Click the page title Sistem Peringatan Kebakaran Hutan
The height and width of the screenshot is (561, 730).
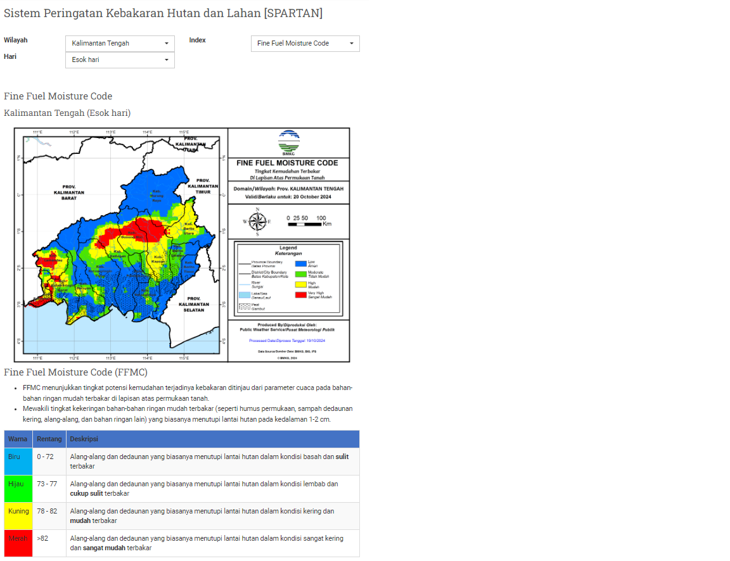coord(163,13)
